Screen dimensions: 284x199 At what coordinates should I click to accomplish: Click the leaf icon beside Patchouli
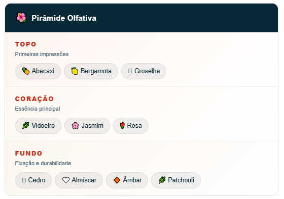pos(162,180)
